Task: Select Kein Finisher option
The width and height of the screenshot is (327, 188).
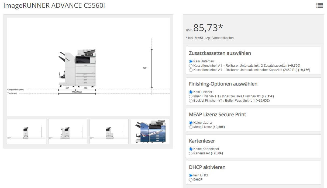Action: (191, 92)
